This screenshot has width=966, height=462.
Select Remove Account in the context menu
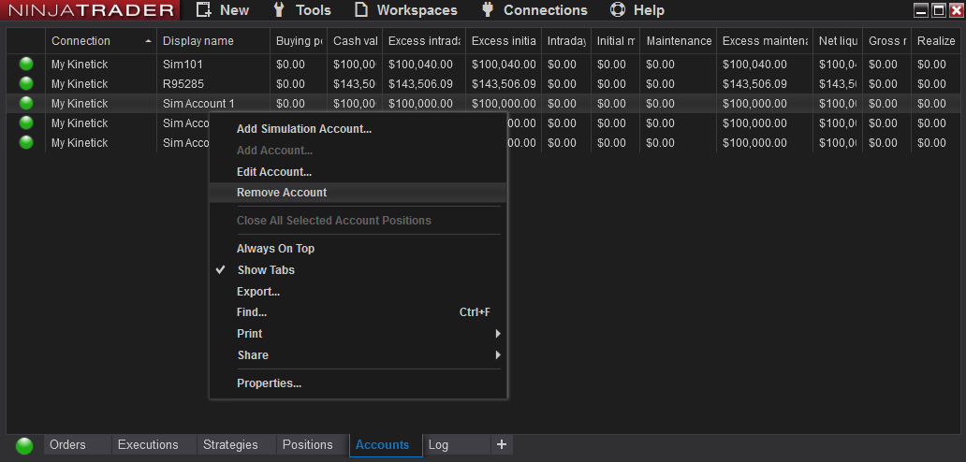358,193
